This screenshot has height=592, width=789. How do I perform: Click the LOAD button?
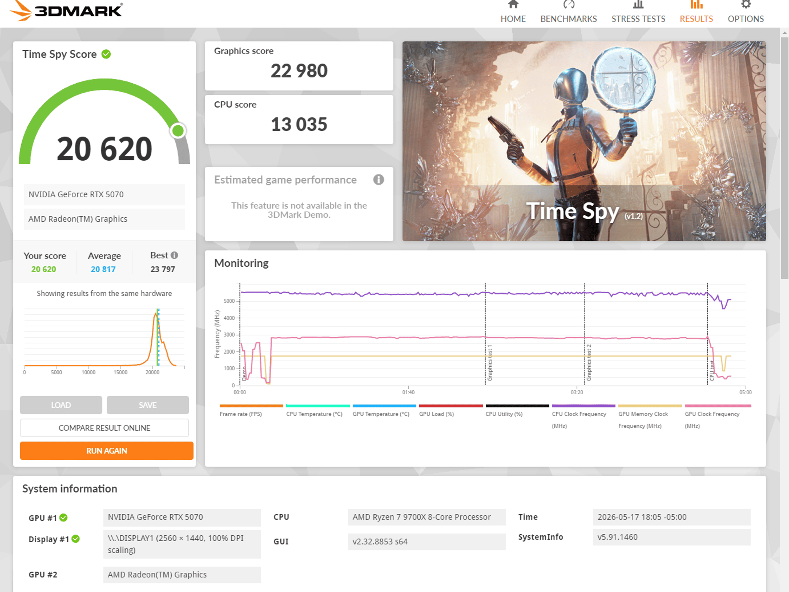(x=61, y=405)
